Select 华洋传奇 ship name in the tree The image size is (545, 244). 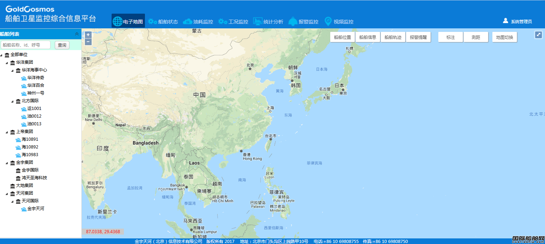[36, 78]
